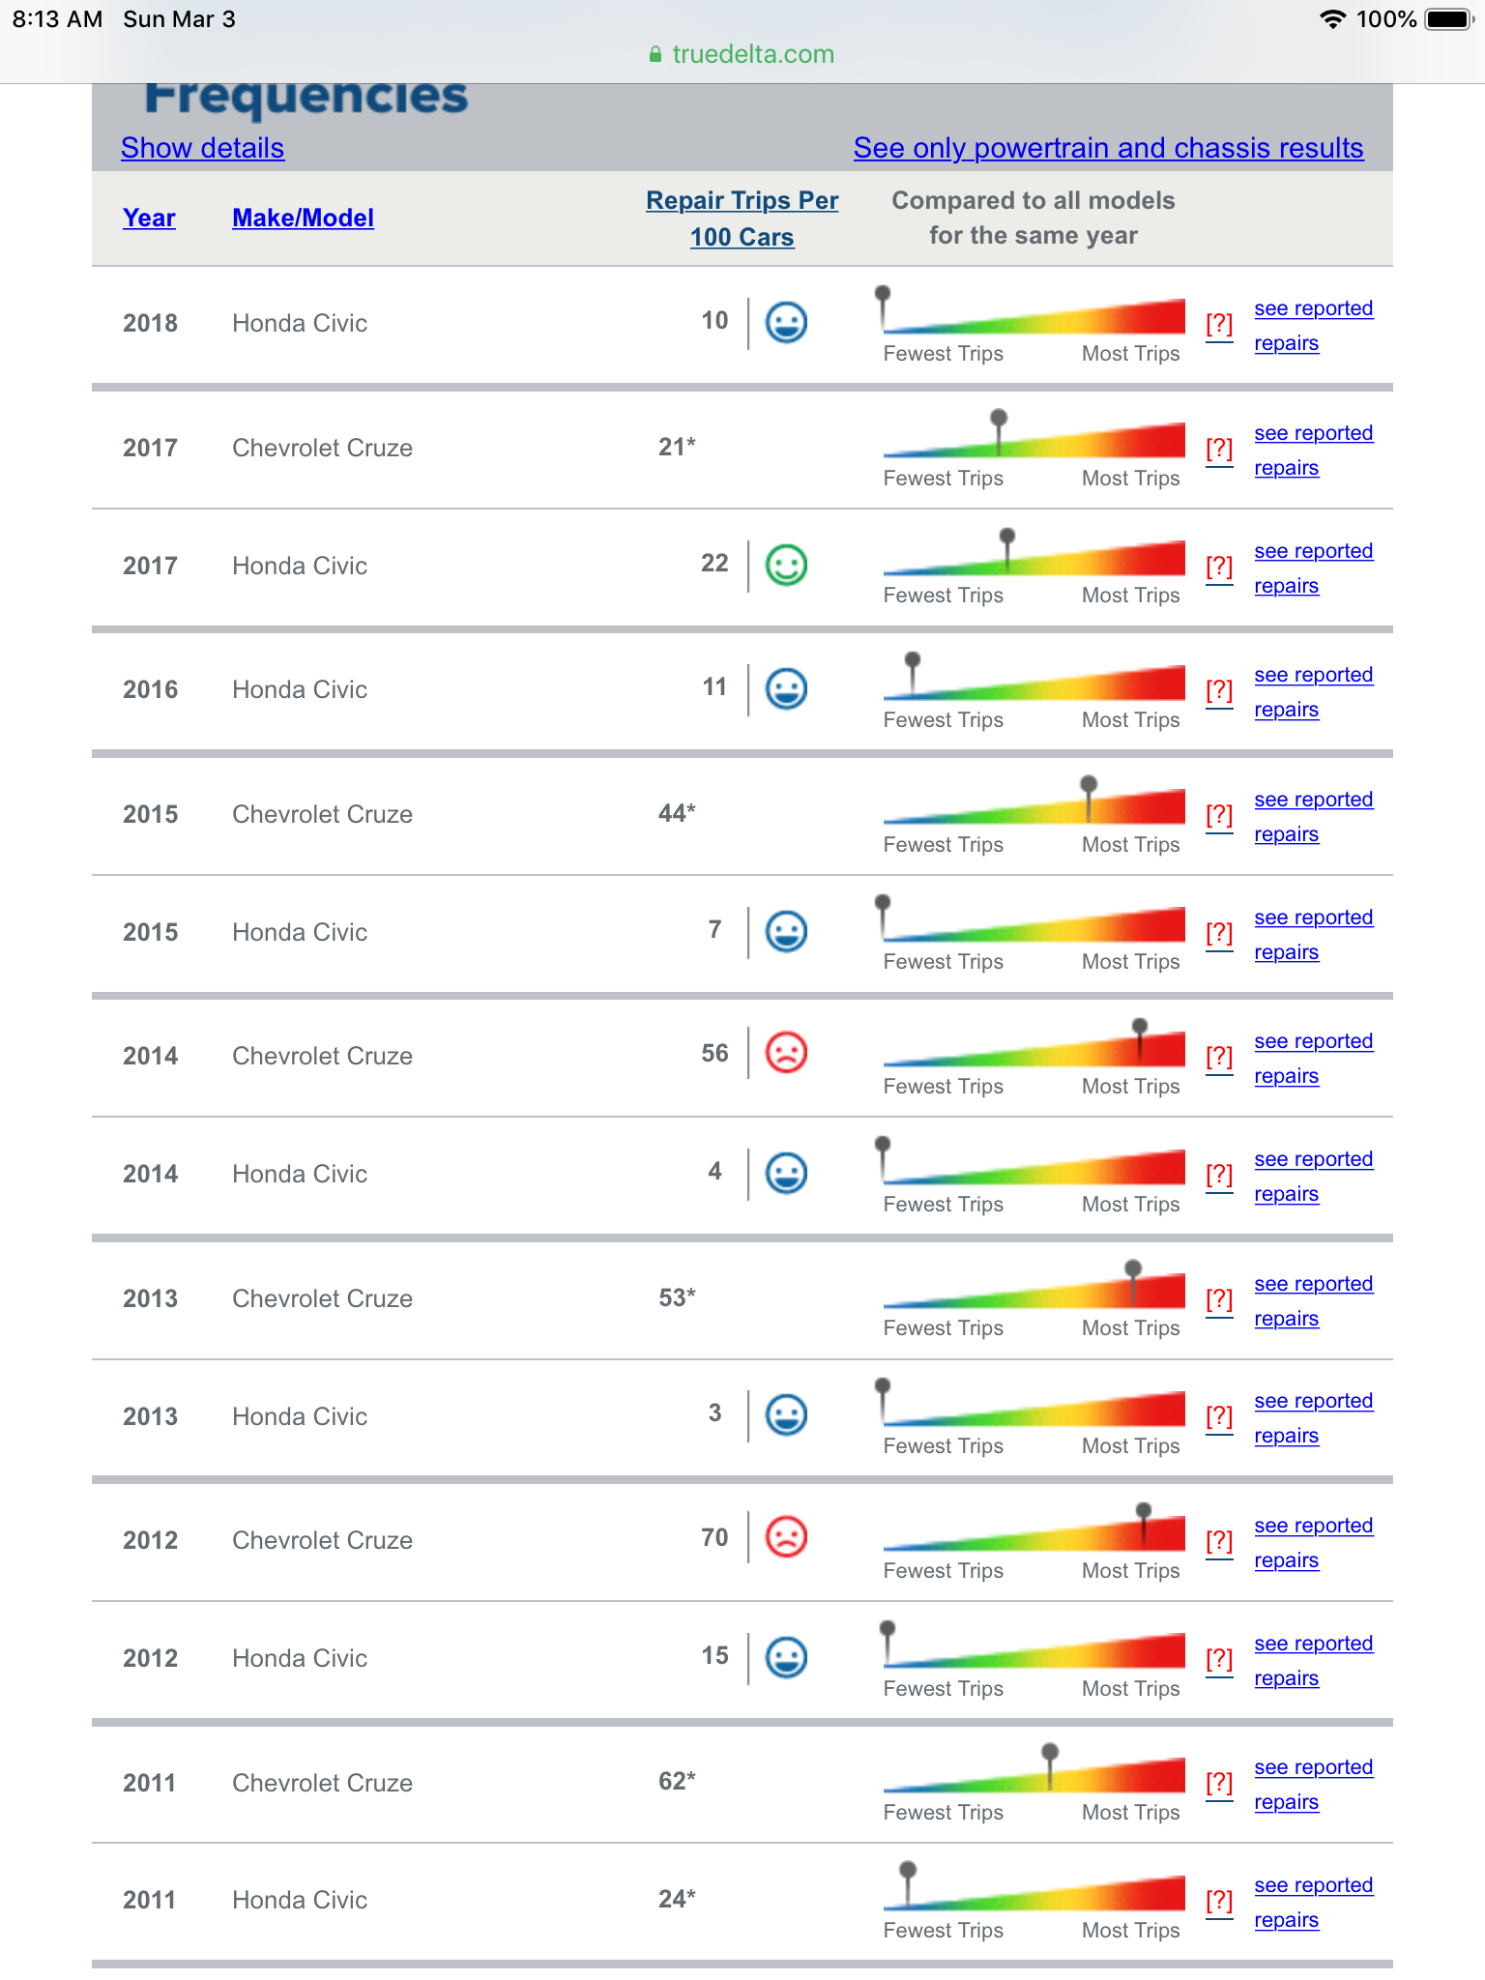Click the 44* value for 2015 Chevrolet Cruze
1485x1980 pixels.
pos(677,813)
